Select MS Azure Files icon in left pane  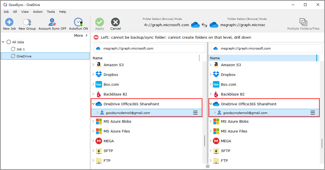[x=99, y=131]
